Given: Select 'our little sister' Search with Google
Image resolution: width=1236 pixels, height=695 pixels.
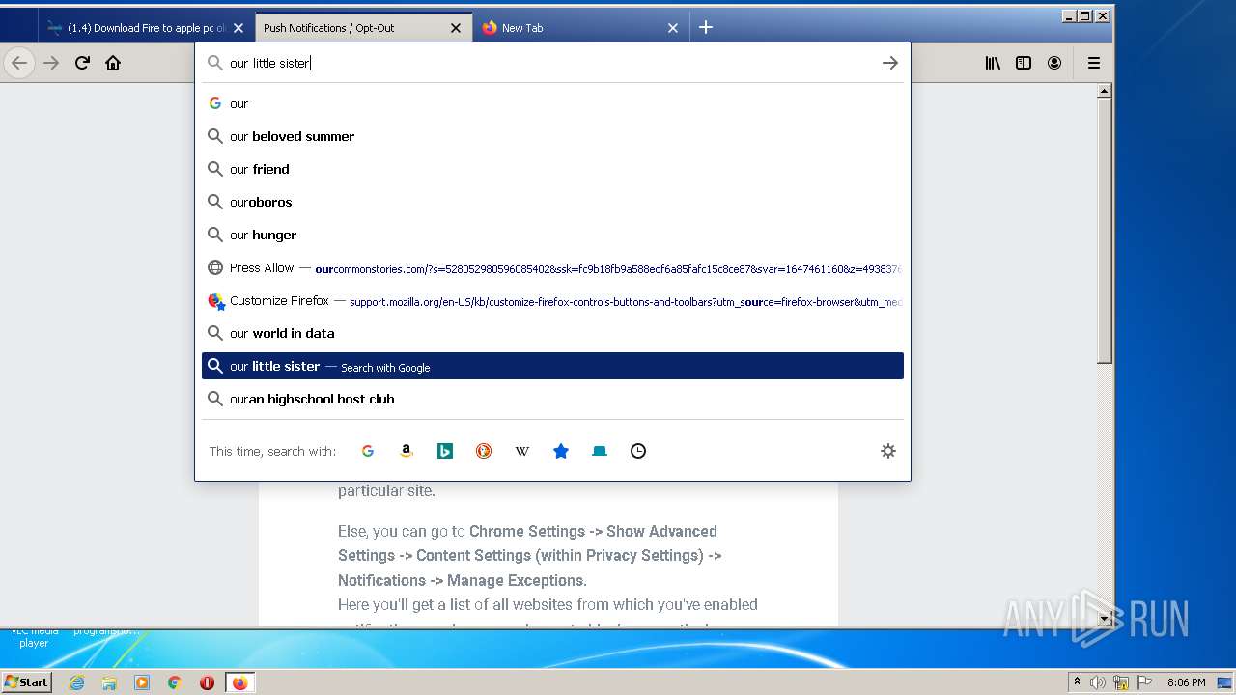Looking at the screenshot, I should [552, 366].
